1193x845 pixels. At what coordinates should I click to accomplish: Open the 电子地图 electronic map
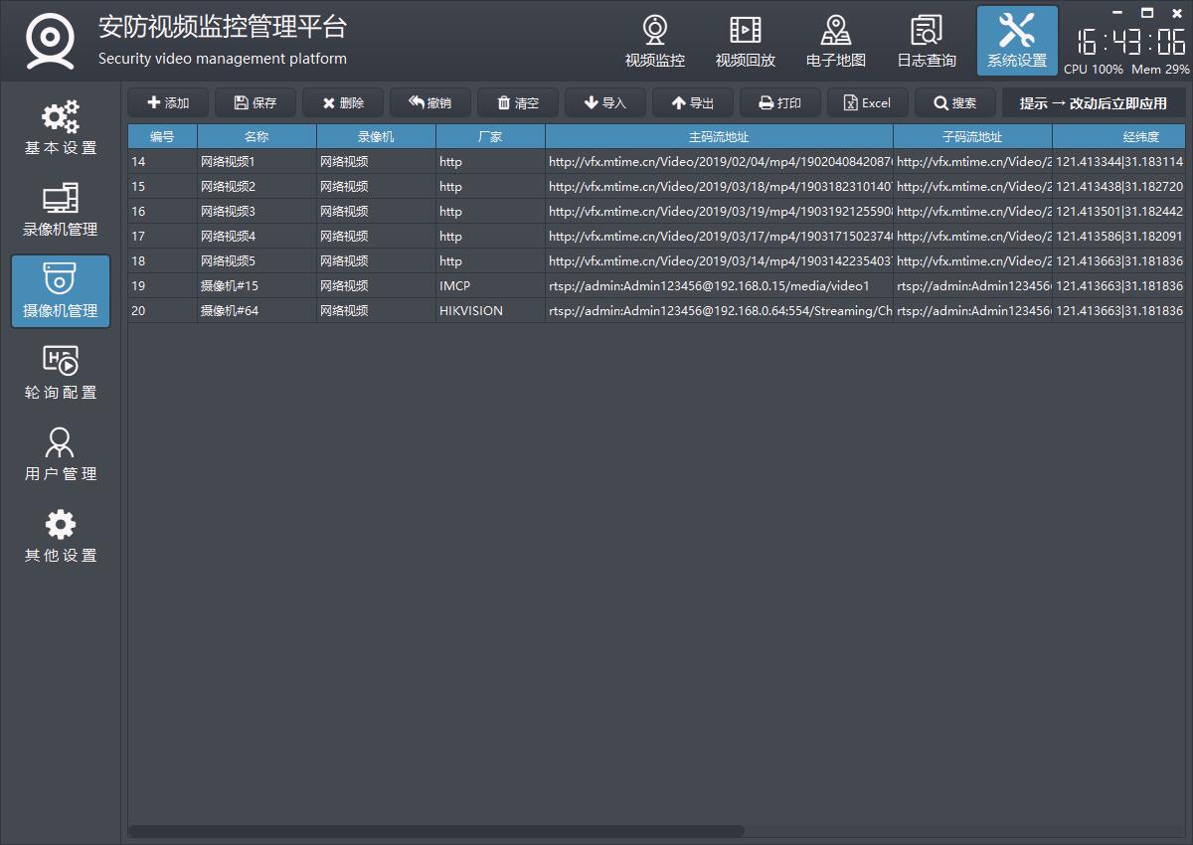coord(835,42)
